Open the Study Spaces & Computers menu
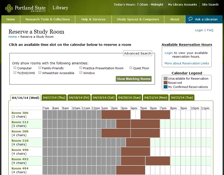 [138, 19]
